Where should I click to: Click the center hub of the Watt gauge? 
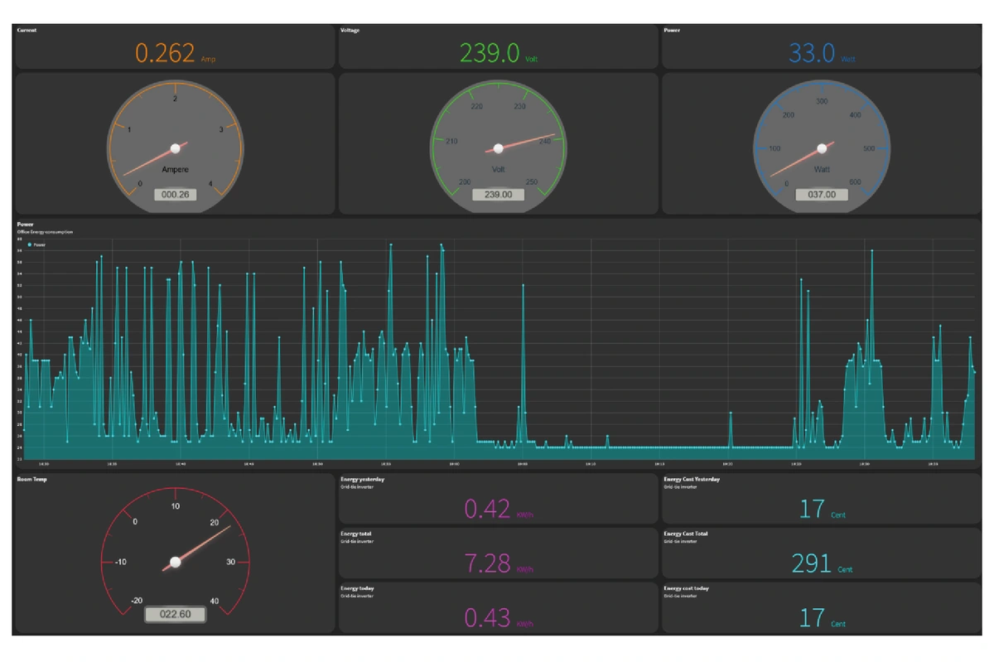coord(822,148)
